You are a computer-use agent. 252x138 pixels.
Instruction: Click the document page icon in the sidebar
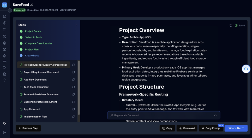click(x=5, y=74)
